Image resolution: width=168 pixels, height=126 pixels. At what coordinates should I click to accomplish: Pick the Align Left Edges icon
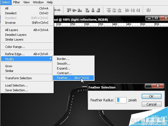[x=87, y=10]
